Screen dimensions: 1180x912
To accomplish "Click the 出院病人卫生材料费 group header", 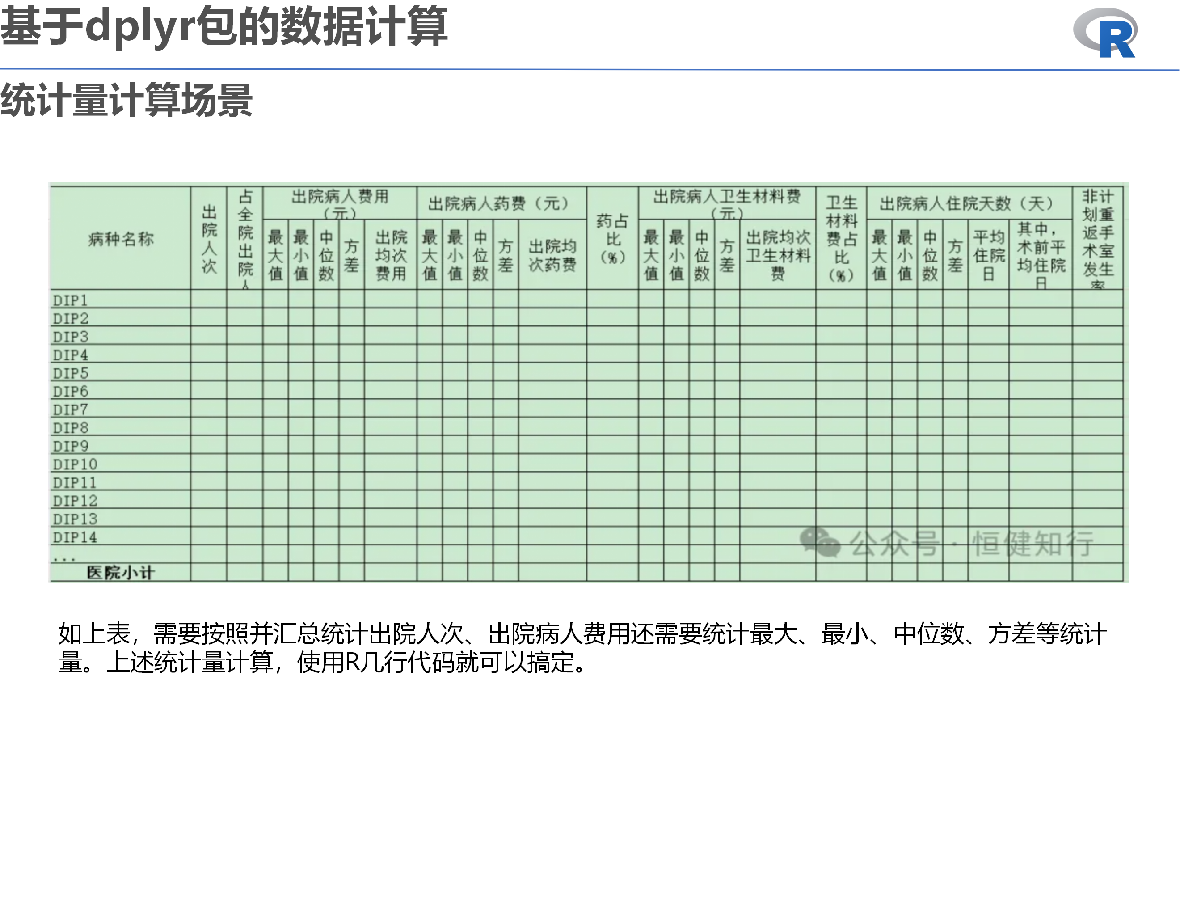I will [727, 203].
